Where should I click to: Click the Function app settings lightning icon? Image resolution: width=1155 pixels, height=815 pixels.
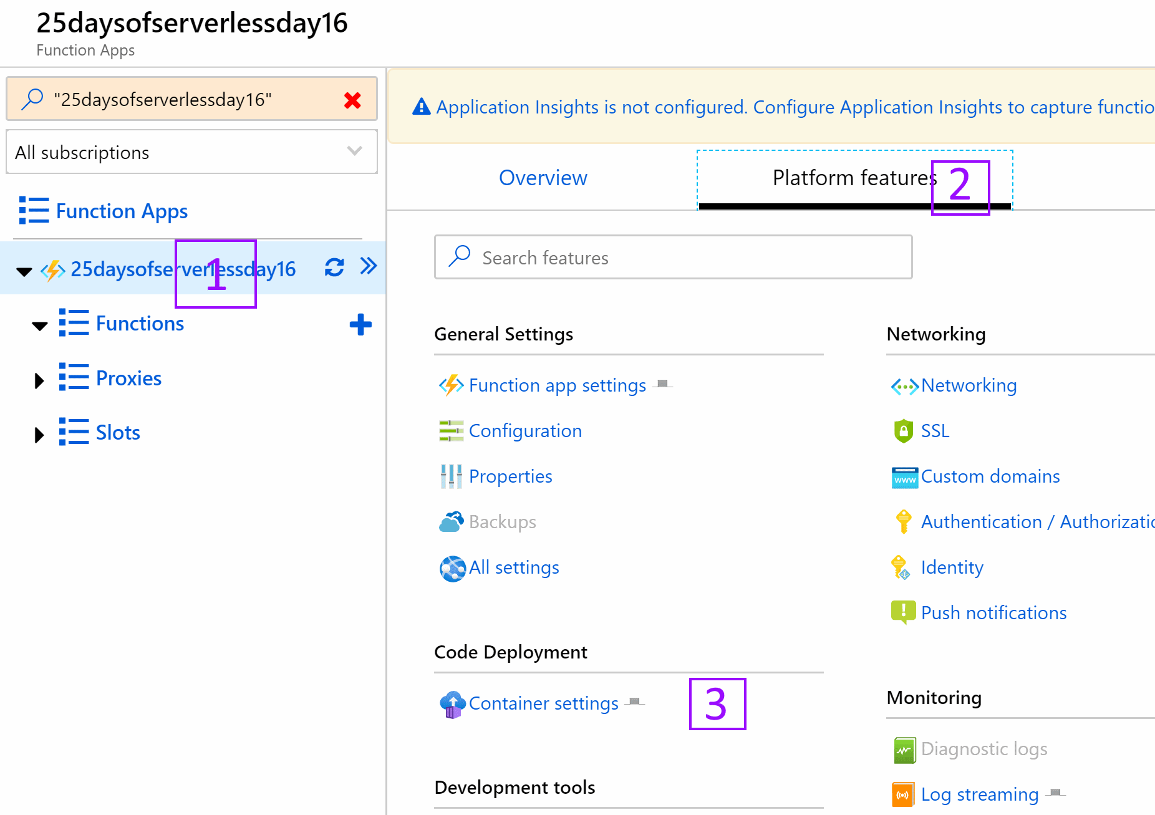(x=451, y=385)
